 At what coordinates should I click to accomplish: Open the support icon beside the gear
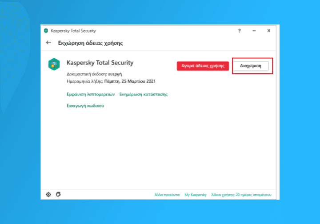click(58, 195)
